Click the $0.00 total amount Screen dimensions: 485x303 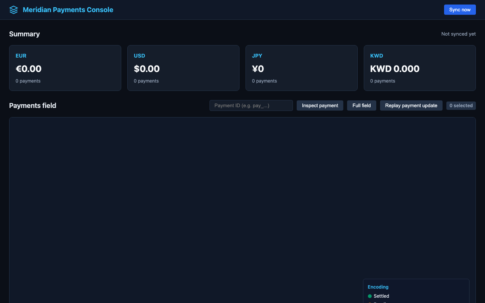(147, 69)
